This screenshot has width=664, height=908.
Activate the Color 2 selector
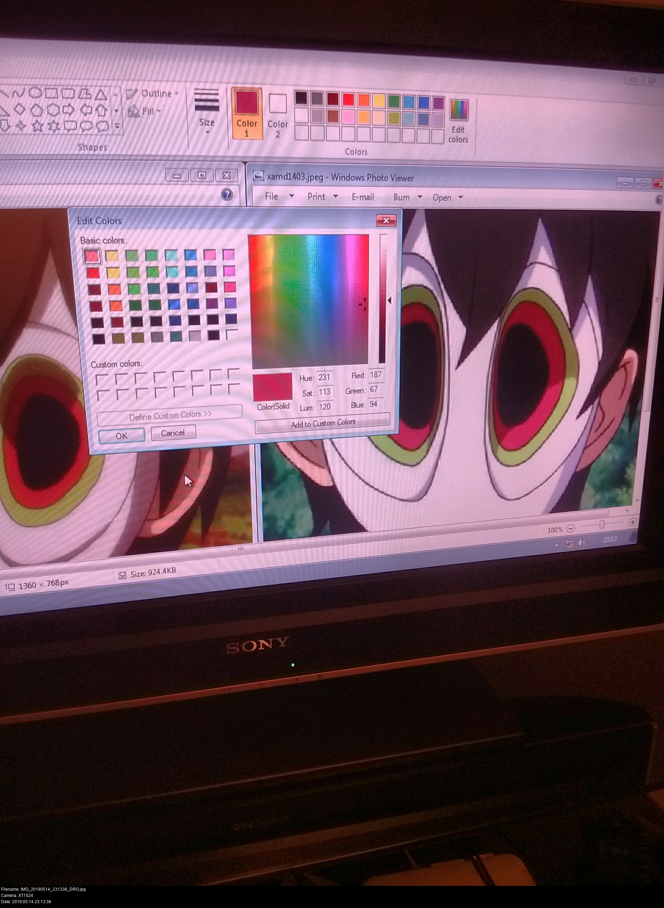click(x=278, y=116)
